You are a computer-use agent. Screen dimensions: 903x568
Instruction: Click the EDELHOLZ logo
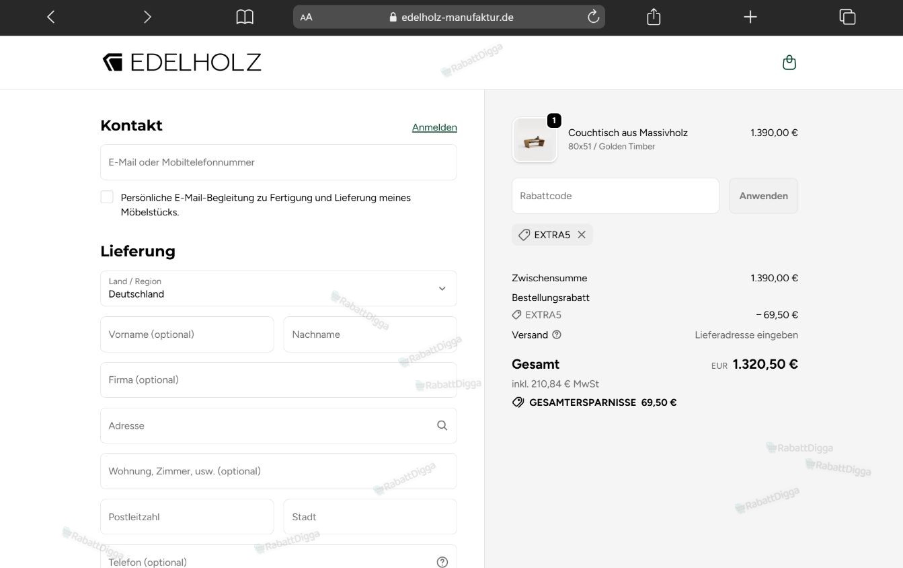[x=182, y=63]
